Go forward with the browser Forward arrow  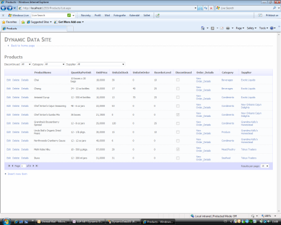tap(9, 8)
